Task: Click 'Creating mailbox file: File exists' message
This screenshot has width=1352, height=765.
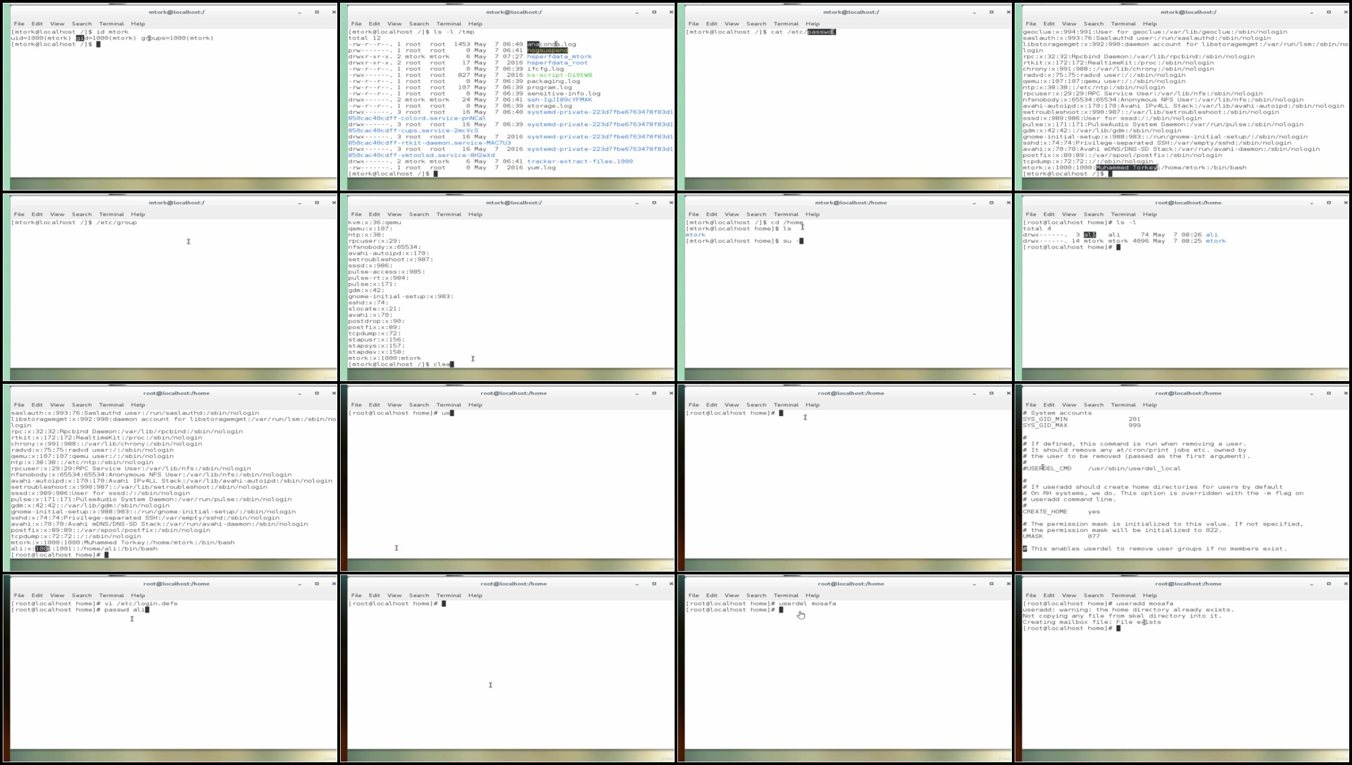Action: (1092, 622)
